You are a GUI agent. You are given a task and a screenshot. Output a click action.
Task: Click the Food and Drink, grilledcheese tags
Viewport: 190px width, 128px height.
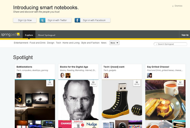[x=165, y=70]
